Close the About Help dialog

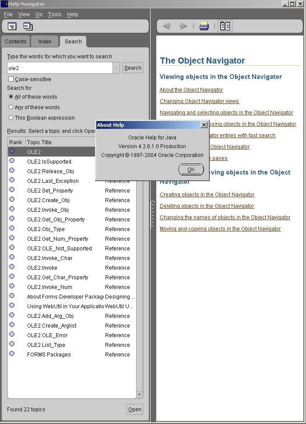pyautogui.click(x=204, y=125)
